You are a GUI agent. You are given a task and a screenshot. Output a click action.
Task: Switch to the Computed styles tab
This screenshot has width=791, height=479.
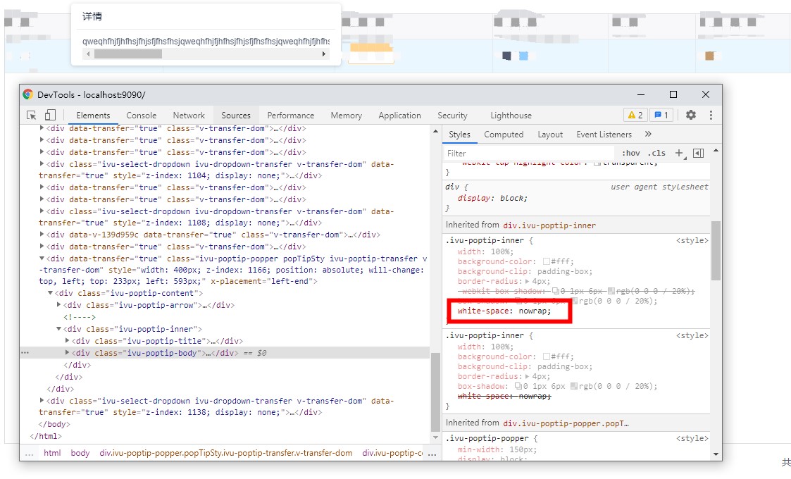click(x=504, y=135)
